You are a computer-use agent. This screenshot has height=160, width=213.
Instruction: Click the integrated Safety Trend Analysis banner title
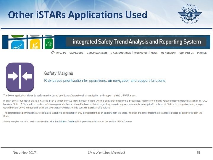[137, 42]
